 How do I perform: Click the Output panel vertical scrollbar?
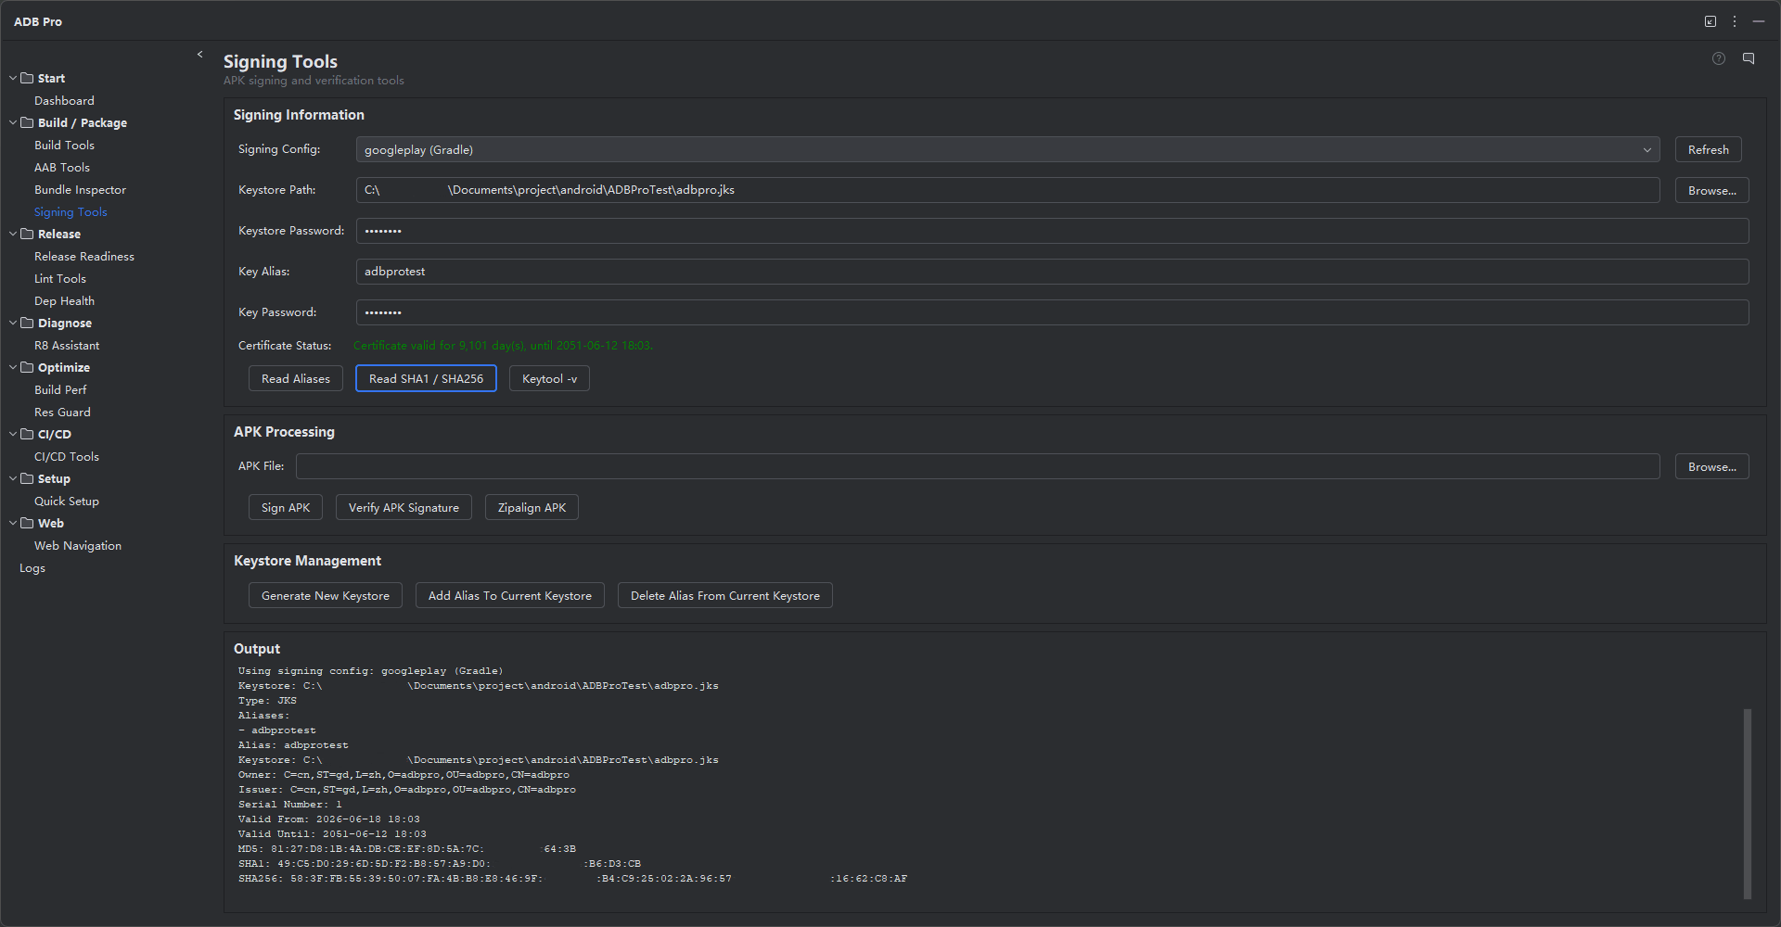(x=1748, y=804)
